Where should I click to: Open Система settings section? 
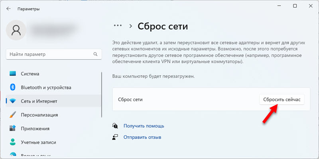[30, 74]
